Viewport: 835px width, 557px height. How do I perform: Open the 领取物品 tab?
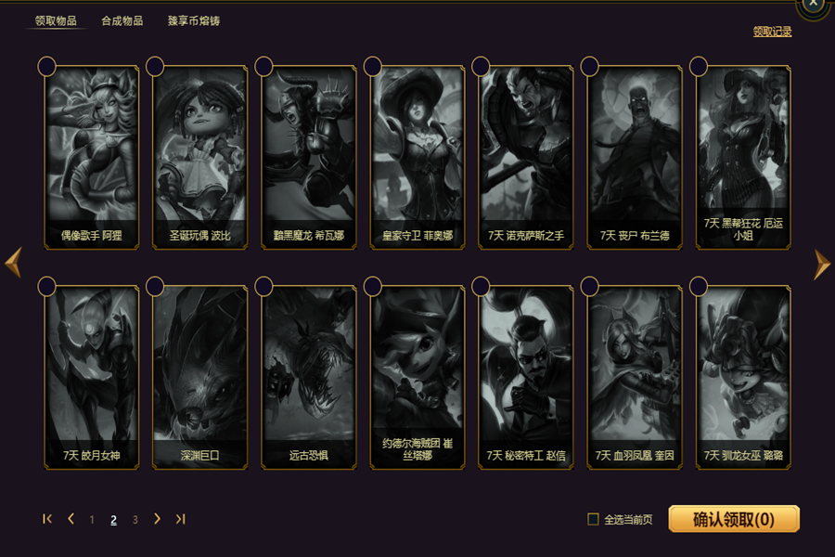point(56,20)
